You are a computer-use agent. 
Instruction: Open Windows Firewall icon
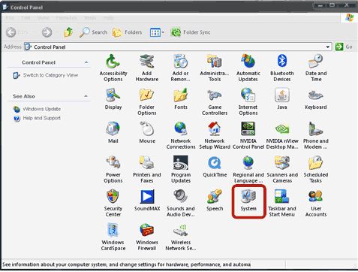147,237
